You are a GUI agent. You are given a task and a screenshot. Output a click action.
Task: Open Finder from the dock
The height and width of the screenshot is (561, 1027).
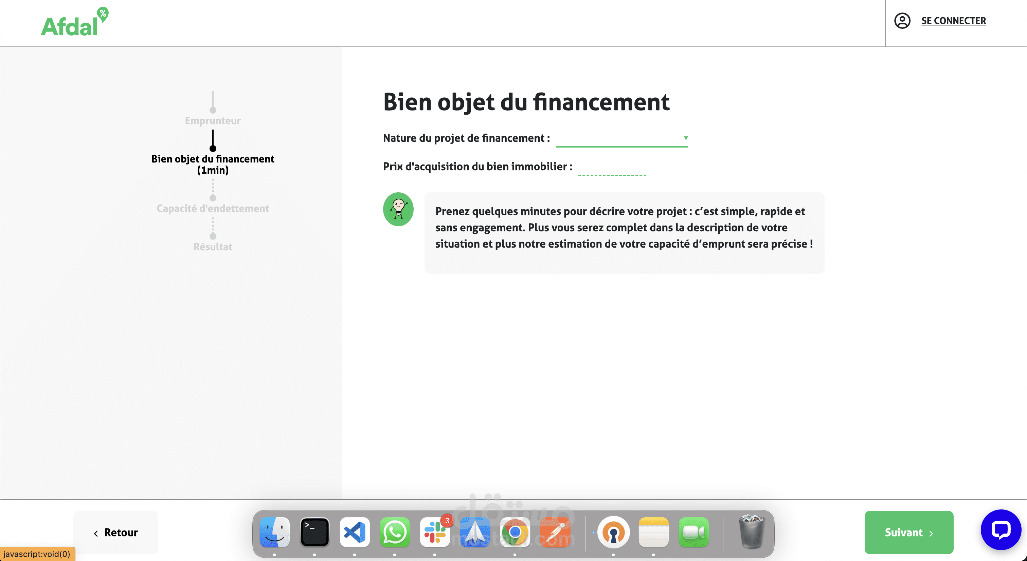click(275, 532)
